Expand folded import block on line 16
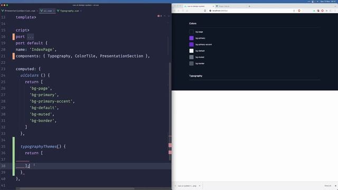This screenshot has width=338, height=190. (31, 36)
